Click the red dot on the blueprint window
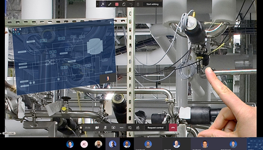Screen dimensions: 263x150 point(16,30)
